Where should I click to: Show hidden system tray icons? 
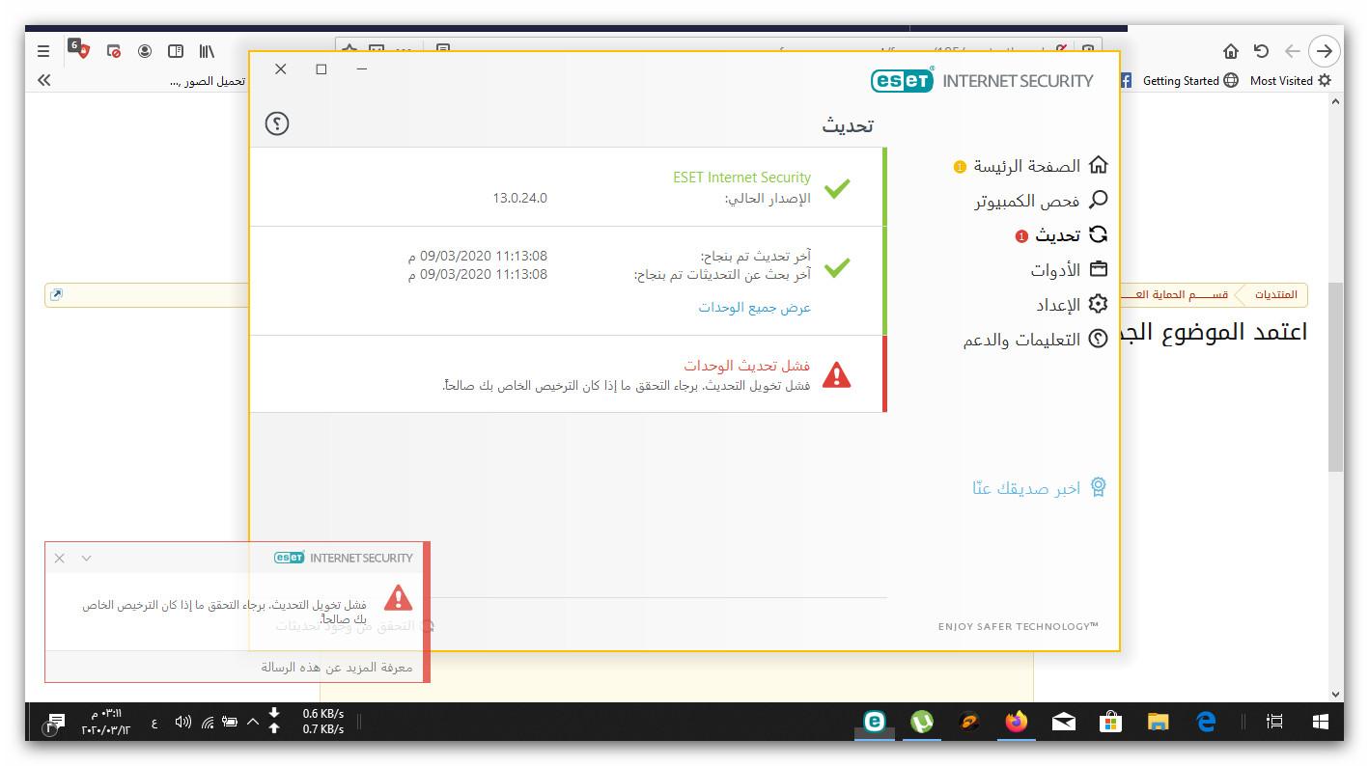(253, 722)
